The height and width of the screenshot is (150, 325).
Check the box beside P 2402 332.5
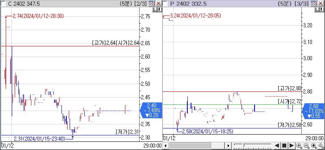165,4
